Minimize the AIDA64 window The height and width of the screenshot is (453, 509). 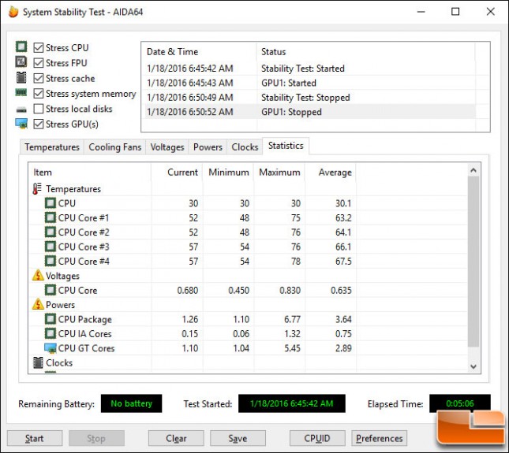421,12
